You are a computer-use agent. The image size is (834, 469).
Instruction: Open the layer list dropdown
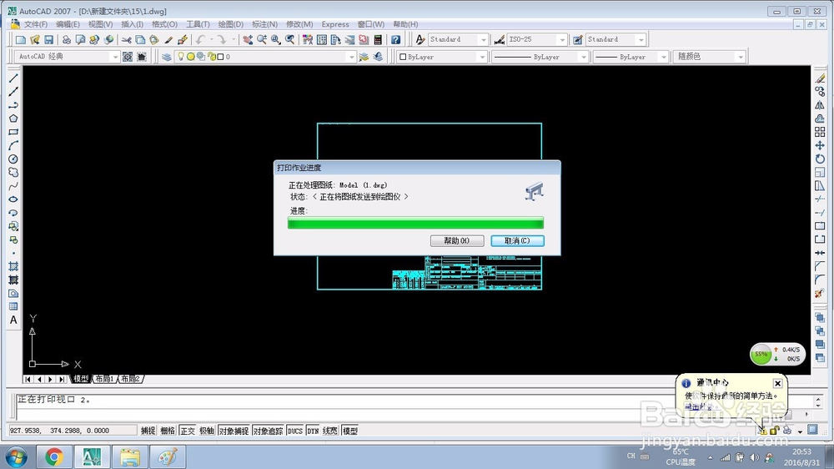tap(350, 57)
